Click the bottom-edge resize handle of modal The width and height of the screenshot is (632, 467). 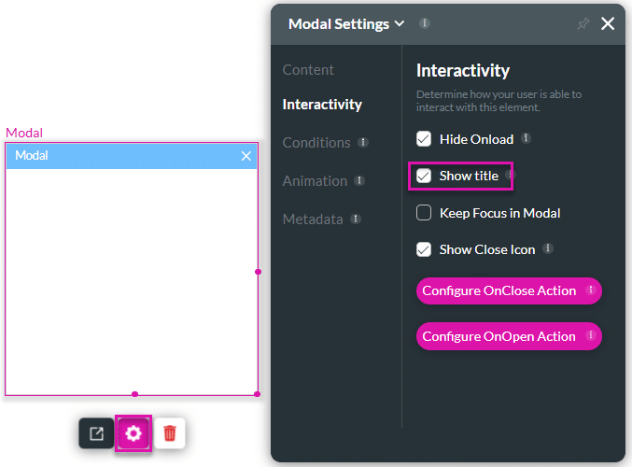pos(135,394)
